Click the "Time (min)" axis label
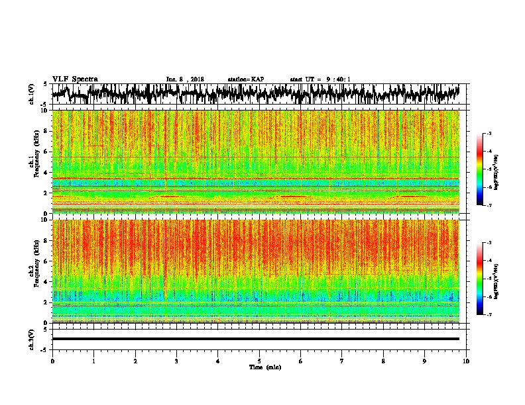Screen dimensions: 525x405 pos(265,367)
